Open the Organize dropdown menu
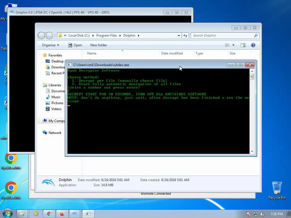 (x=51, y=45)
